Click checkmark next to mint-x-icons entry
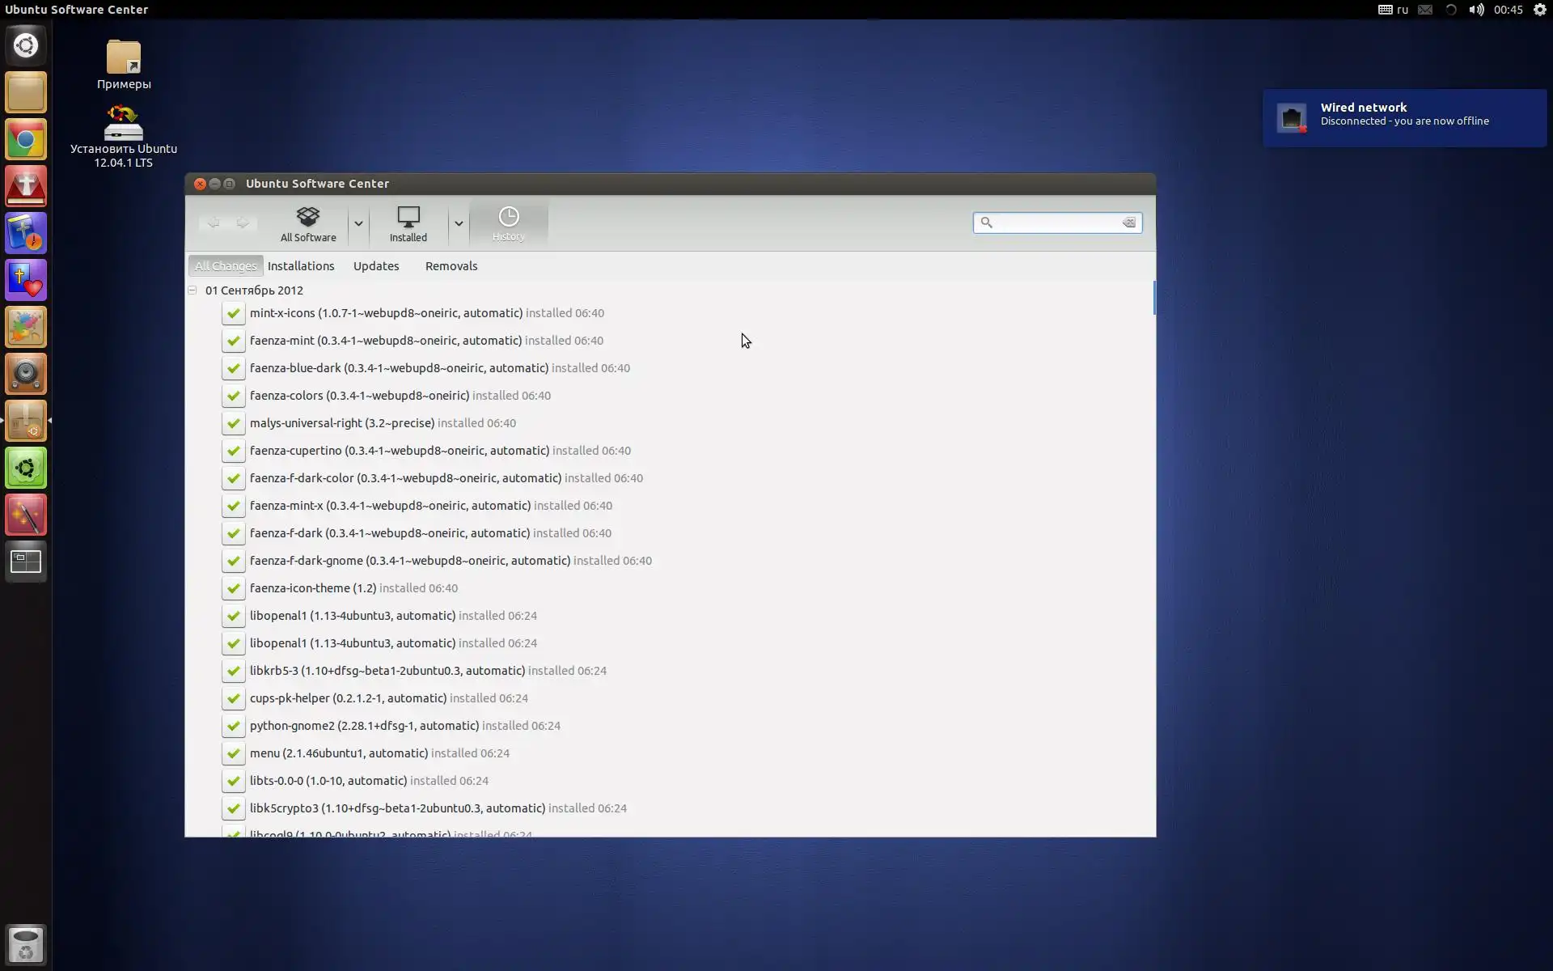The height and width of the screenshot is (971, 1553). coord(234,313)
